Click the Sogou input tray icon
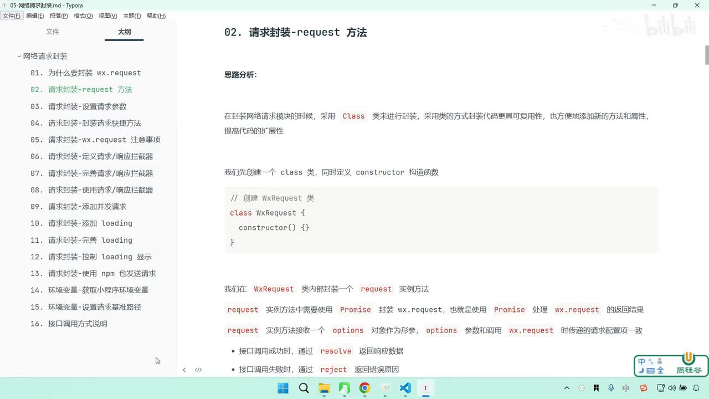The image size is (709, 399). 643,388
